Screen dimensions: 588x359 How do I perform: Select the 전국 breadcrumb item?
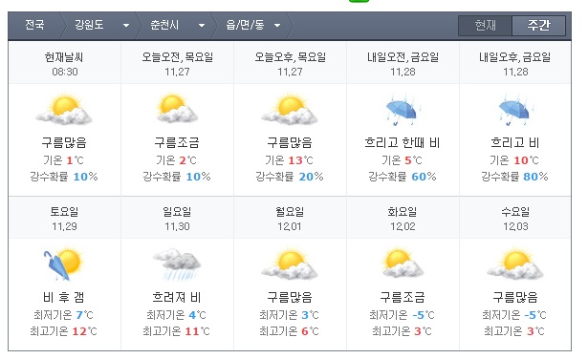[x=34, y=25]
